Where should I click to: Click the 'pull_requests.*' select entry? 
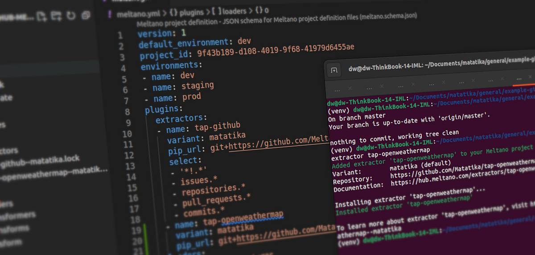click(x=216, y=200)
